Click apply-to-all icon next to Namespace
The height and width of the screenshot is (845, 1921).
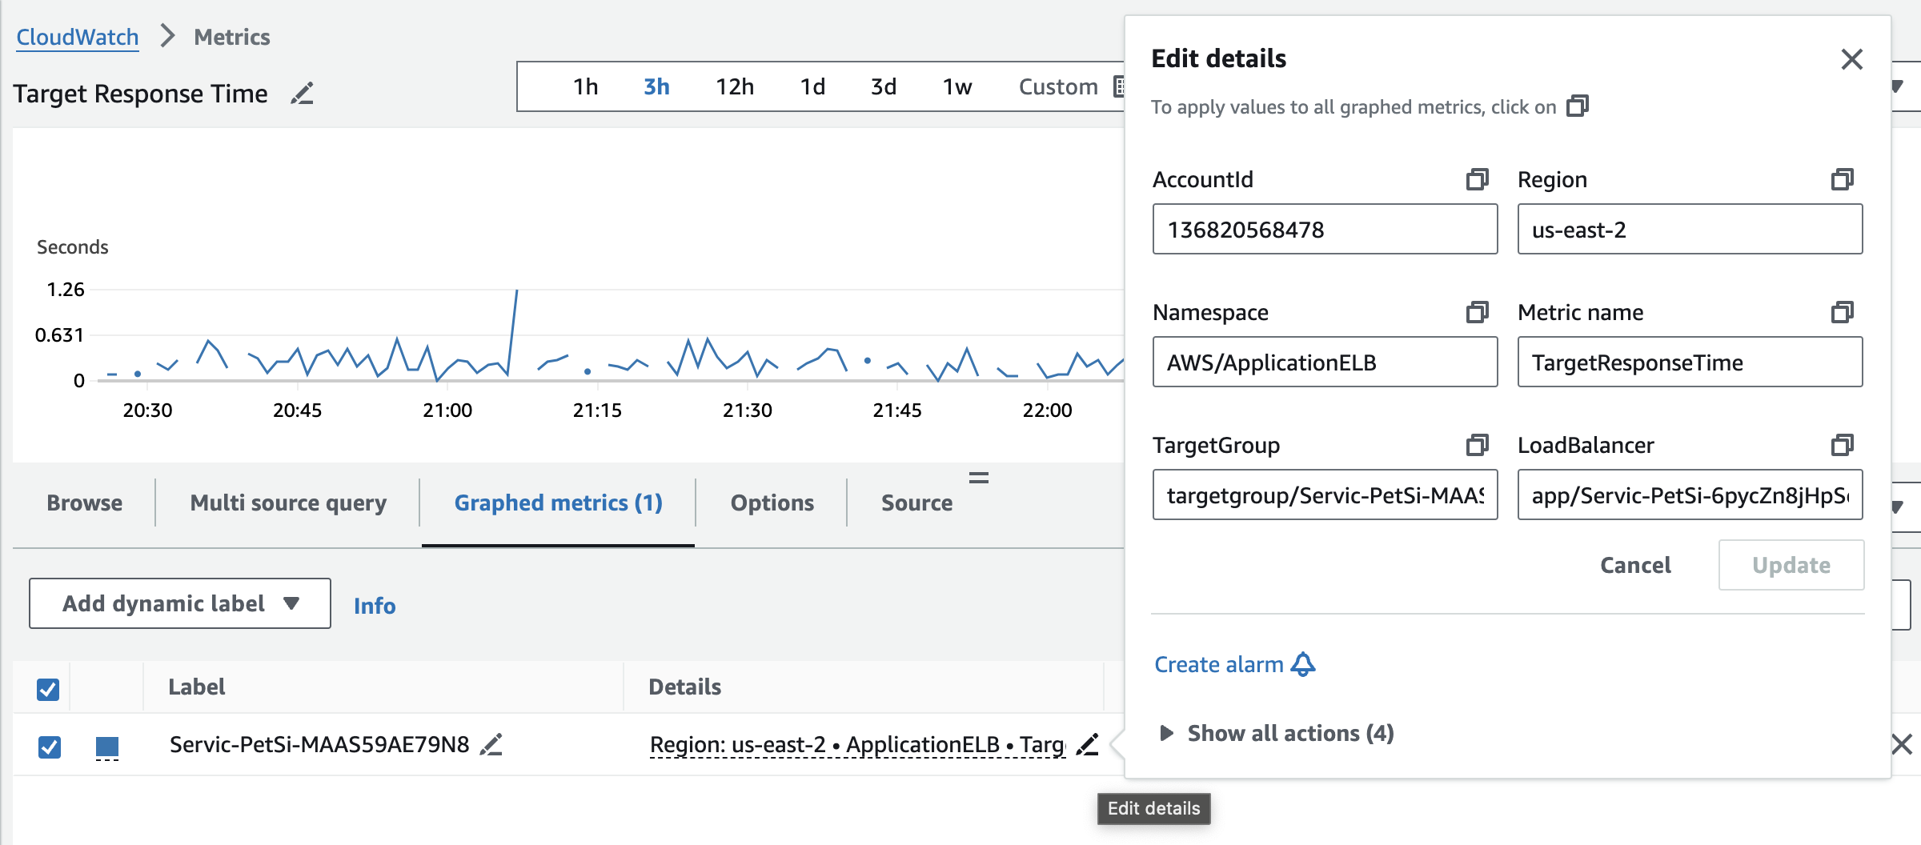click(x=1477, y=312)
